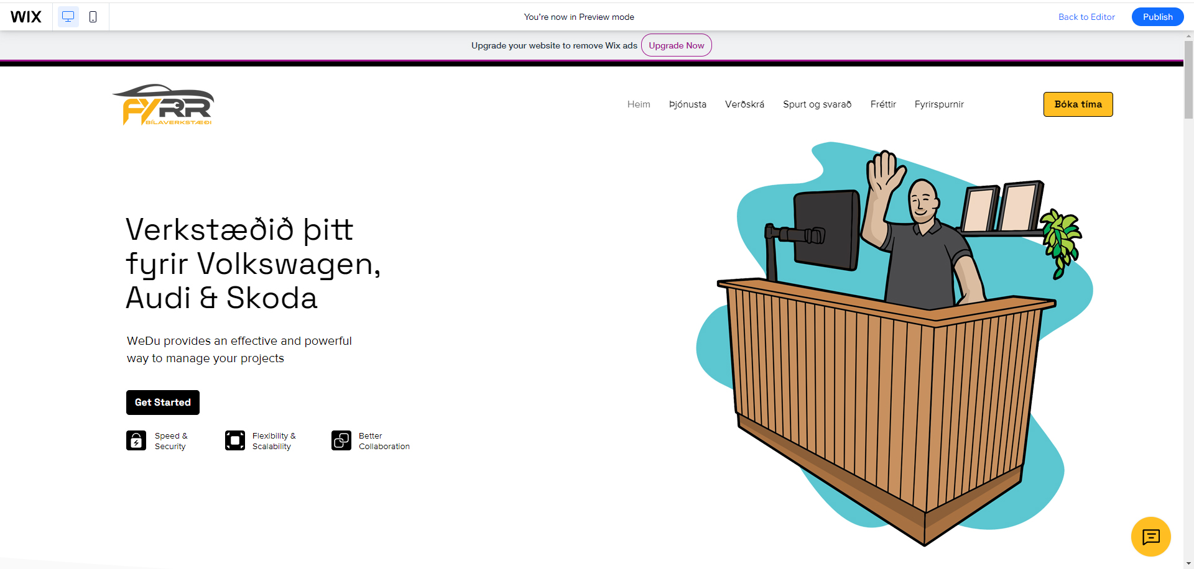Image resolution: width=1194 pixels, height=569 pixels.
Task: Click the waving receptionist illustration
Action: 894,345
